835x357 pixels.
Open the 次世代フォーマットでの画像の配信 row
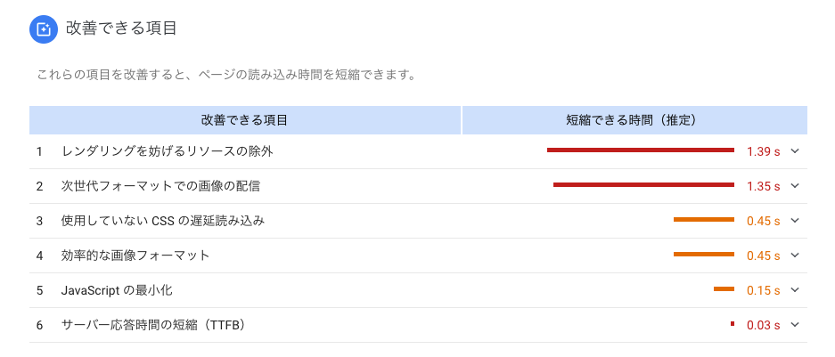(418, 186)
